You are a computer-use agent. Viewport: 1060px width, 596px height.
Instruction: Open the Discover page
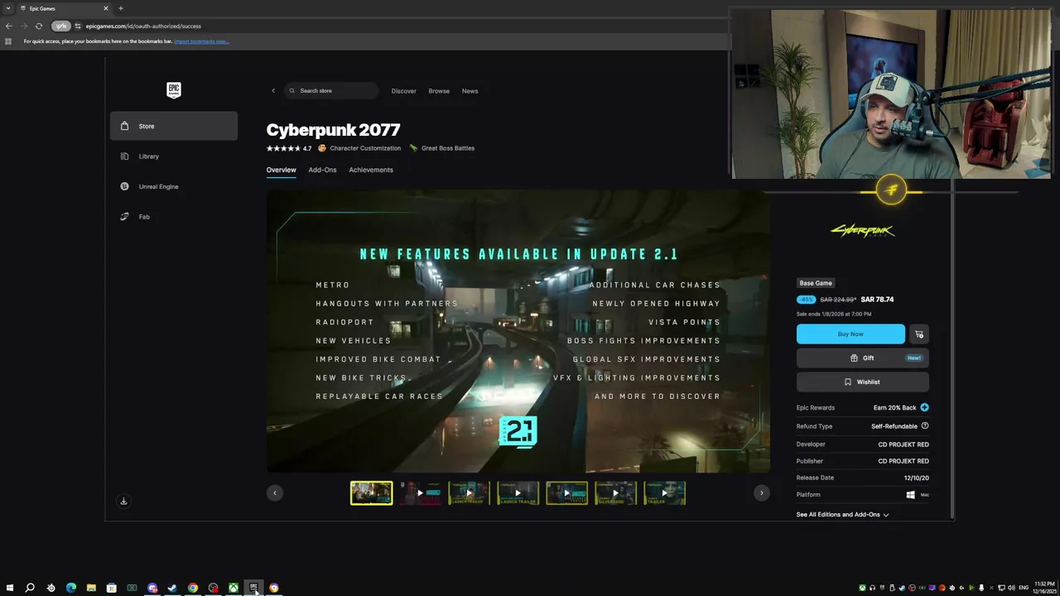click(404, 91)
